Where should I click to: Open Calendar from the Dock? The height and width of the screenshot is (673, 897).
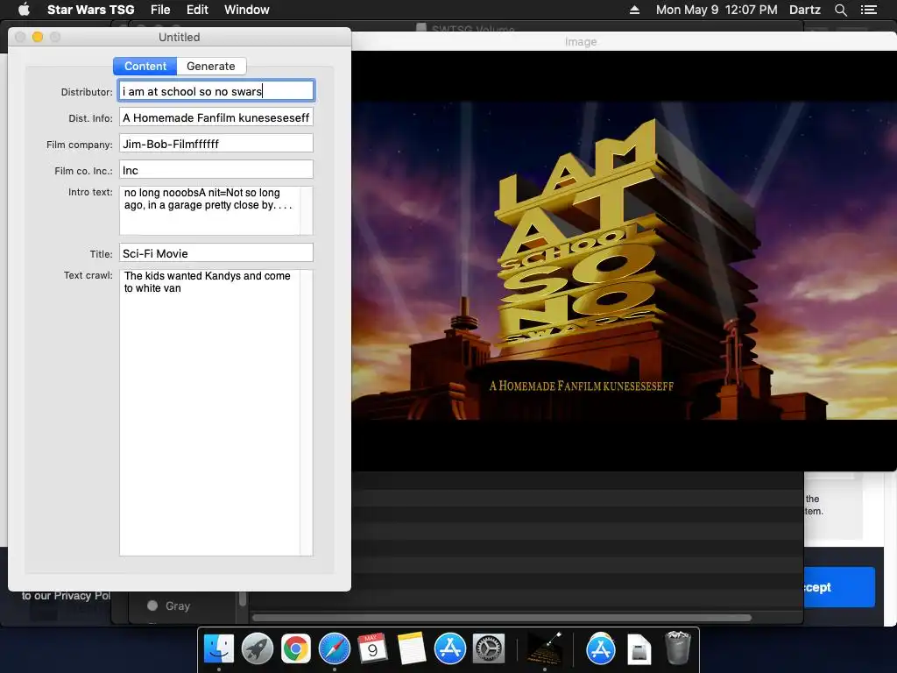[372, 649]
